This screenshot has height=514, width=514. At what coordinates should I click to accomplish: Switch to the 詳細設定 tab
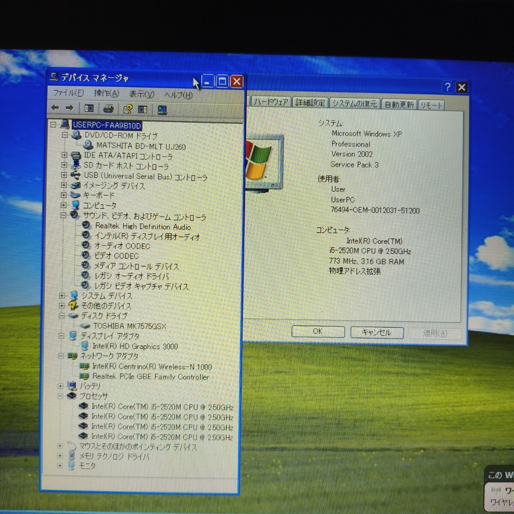(x=310, y=103)
